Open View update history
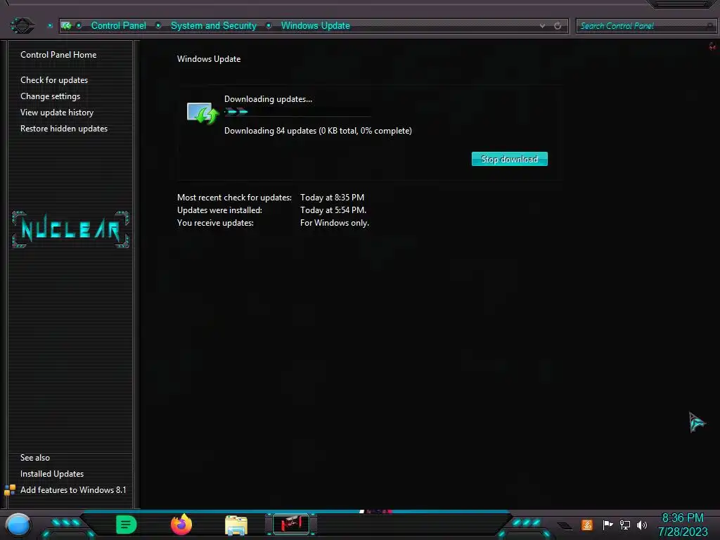 tap(57, 112)
